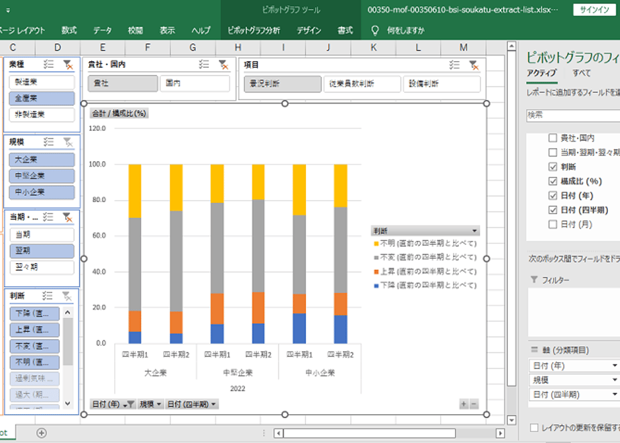Select 設備判断 slicer button

[442, 84]
